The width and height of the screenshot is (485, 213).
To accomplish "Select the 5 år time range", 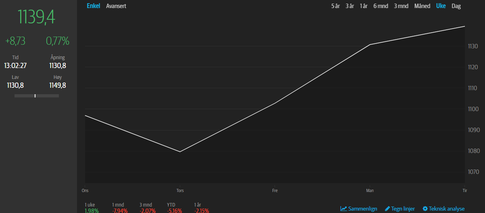I will pos(335,6).
